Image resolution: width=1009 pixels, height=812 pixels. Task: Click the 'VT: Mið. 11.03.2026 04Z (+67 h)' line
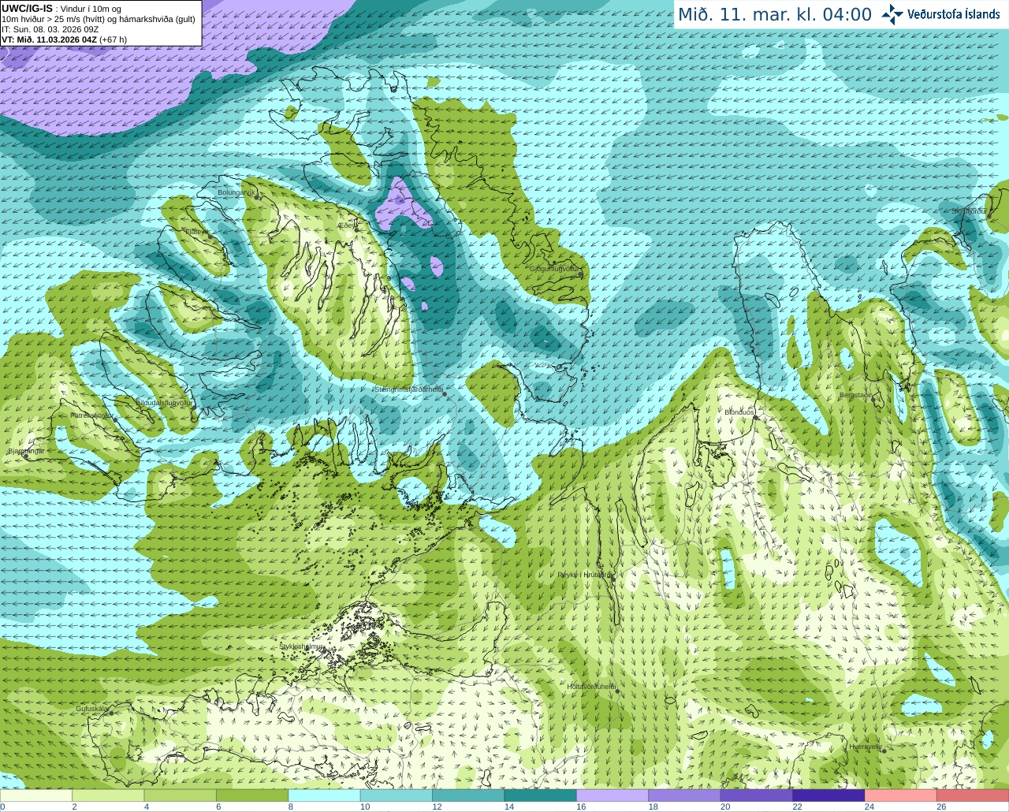(x=65, y=39)
